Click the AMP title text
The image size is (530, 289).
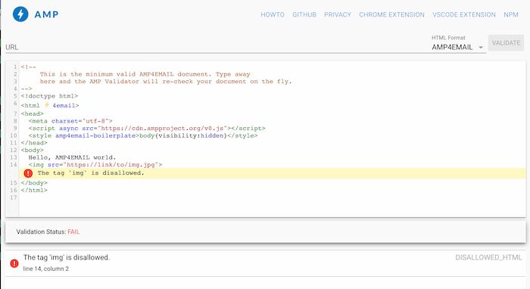[x=47, y=14]
